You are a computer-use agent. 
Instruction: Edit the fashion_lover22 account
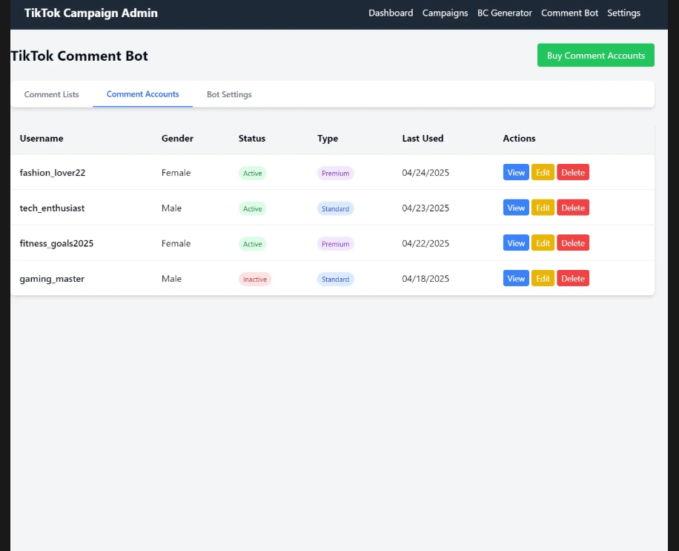point(543,173)
